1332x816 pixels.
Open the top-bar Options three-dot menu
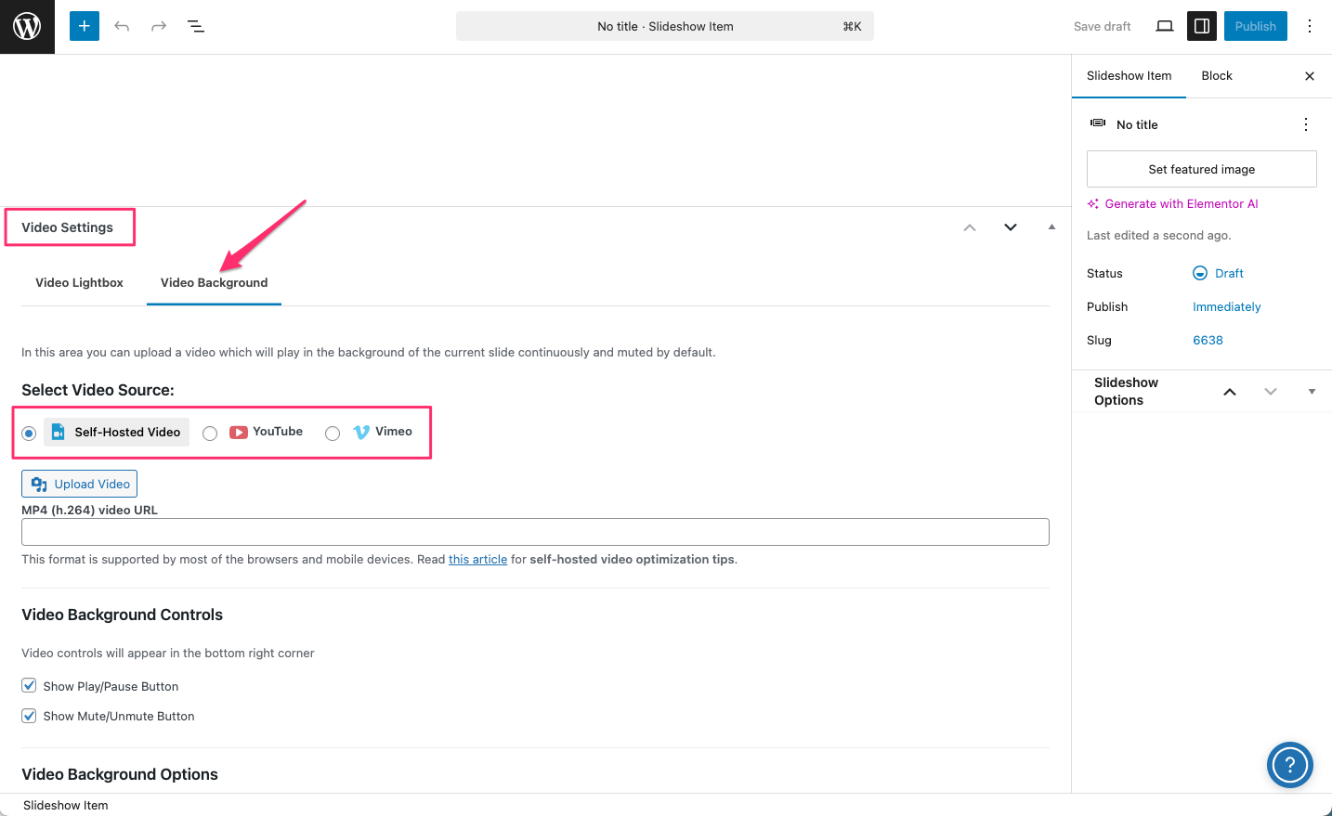[x=1309, y=26]
